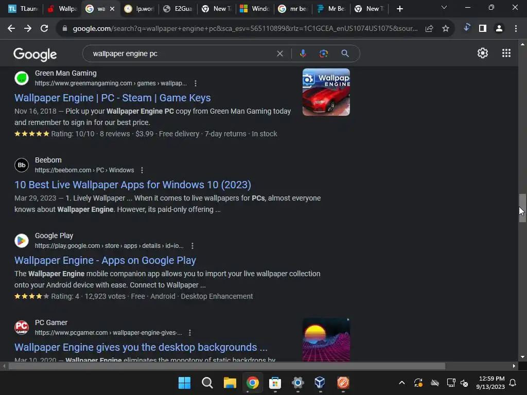Viewport: 527px width, 395px height.
Task: Open Windows Start menu
Action: coord(184,383)
